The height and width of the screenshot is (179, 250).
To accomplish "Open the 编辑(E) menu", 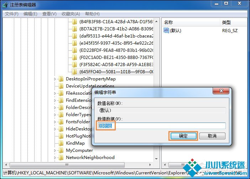I will pos(30,14).
